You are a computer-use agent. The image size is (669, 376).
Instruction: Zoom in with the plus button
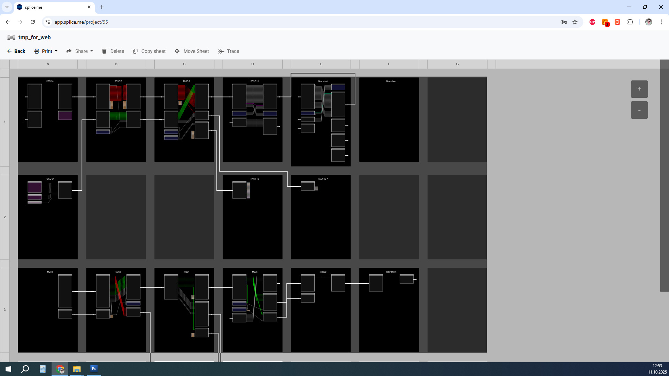(639, 89)
